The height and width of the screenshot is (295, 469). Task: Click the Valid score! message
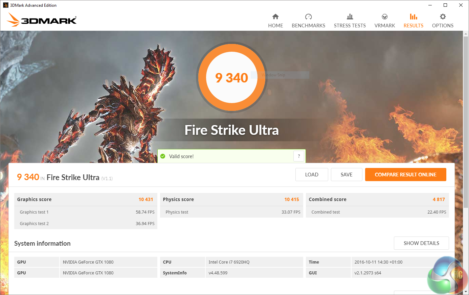tap(181, 156)
